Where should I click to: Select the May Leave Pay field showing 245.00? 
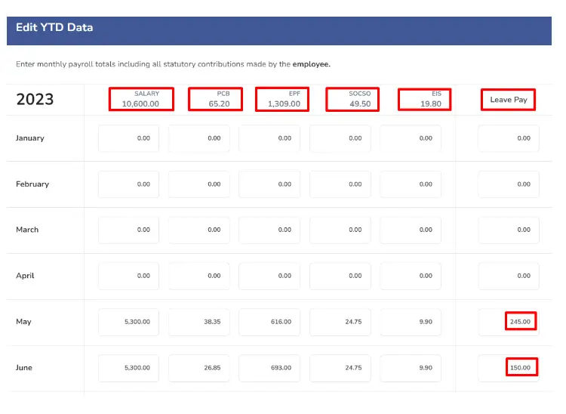(x=509, y=322)
